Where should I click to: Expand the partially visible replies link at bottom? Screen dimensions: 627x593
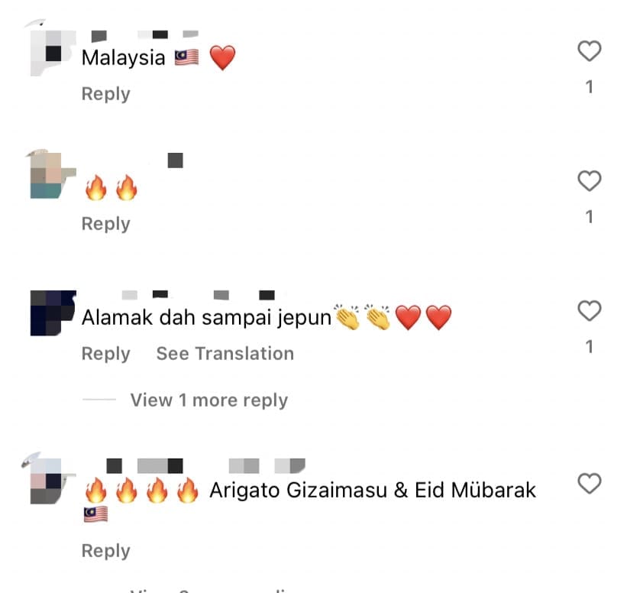(x=208, y=590)
